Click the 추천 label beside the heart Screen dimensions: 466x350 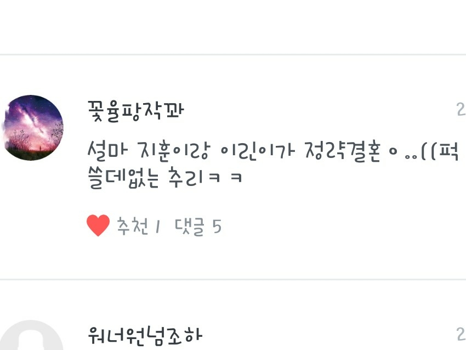click(x=132, y=227)
